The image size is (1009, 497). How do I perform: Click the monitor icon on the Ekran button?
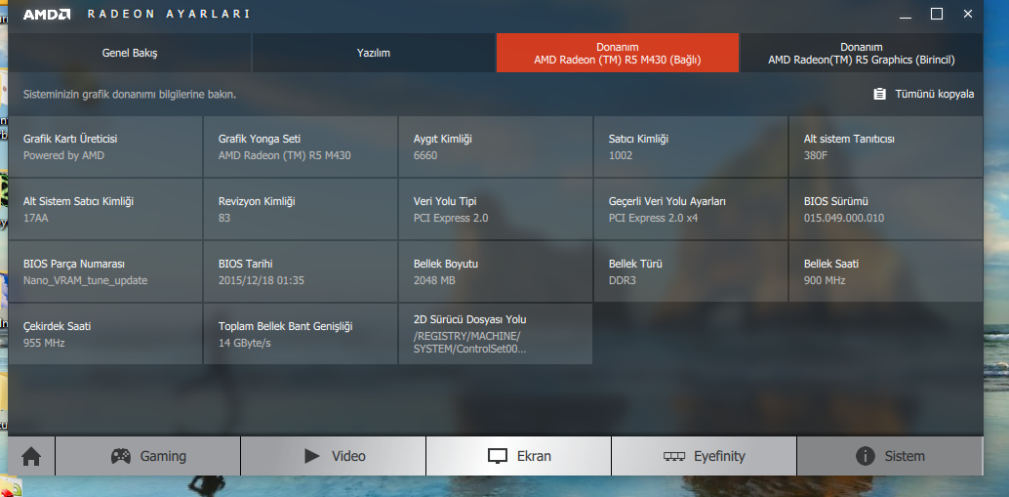pyautogui.click(x=498, y=456)
